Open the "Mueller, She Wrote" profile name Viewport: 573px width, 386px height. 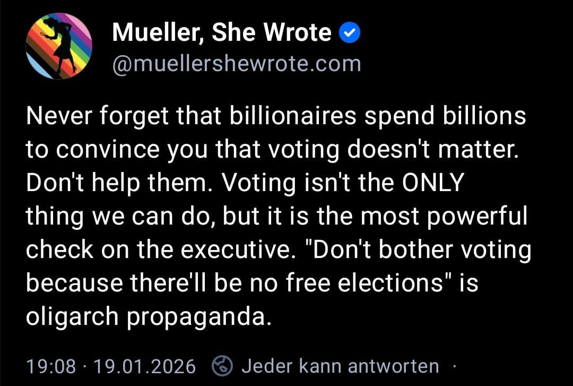[222, 34]
